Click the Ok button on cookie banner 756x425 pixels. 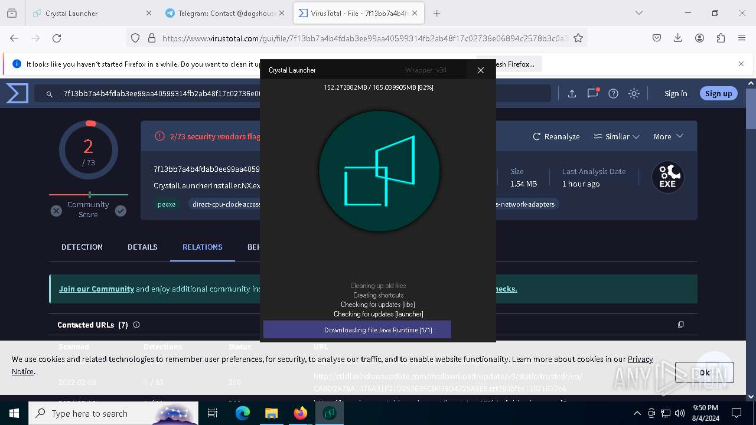click(705, 372)
